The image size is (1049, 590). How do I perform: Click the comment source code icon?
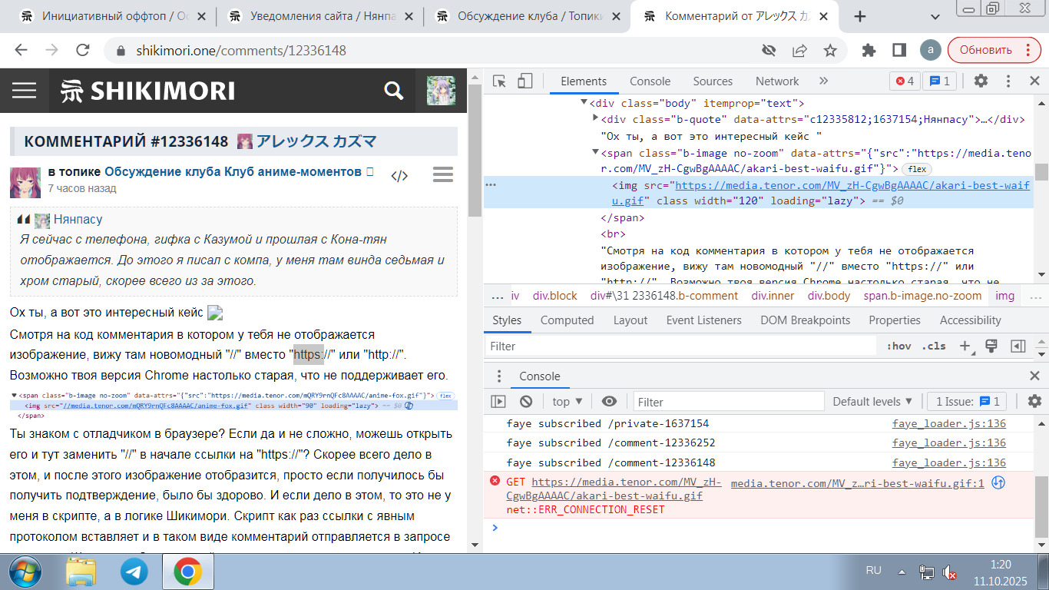[399, 176]
